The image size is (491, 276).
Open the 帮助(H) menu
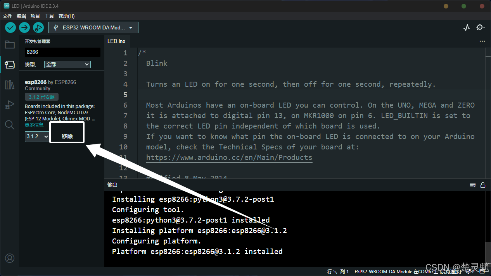[x=66, y=16]
